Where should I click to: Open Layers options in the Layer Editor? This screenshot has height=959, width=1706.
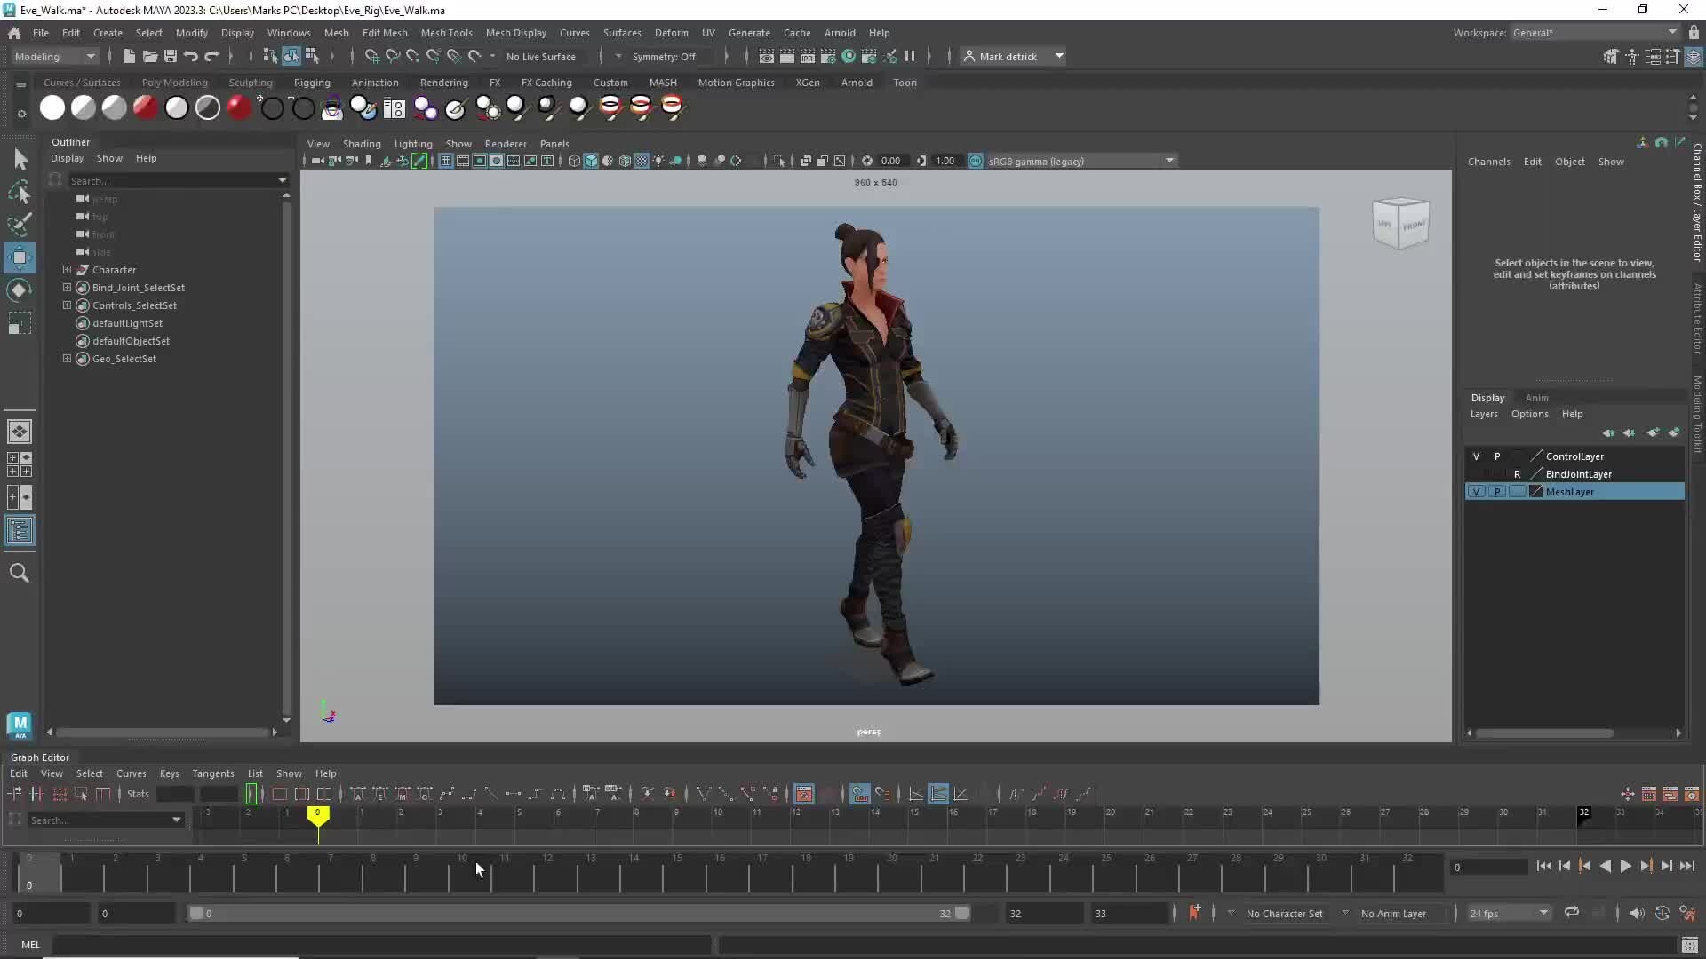click(x=1529, y=414)
